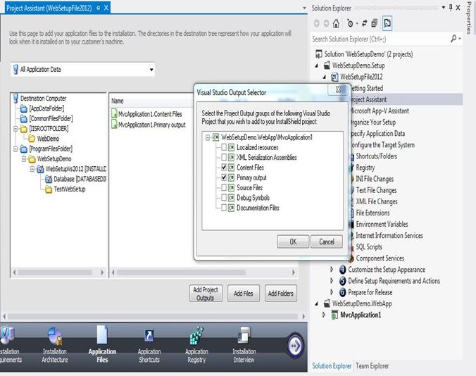Image resolution: width=476 pixels, height=376 pixels.
Task: Select MvcApplication1 project in Solution Explorer
Action: [x=361, y=315]
